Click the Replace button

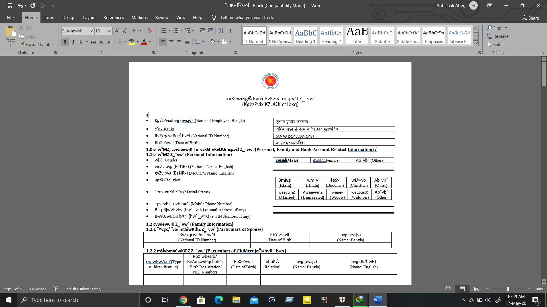[x=497, y=36]
